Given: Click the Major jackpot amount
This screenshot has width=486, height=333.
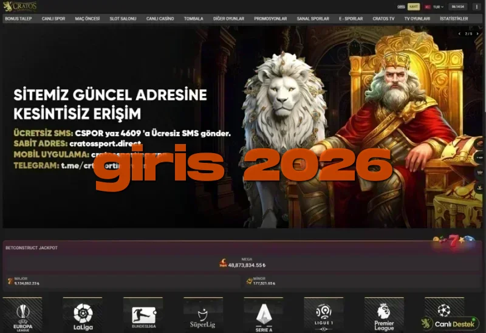Looking at the screenshot, I should point(27,283).
